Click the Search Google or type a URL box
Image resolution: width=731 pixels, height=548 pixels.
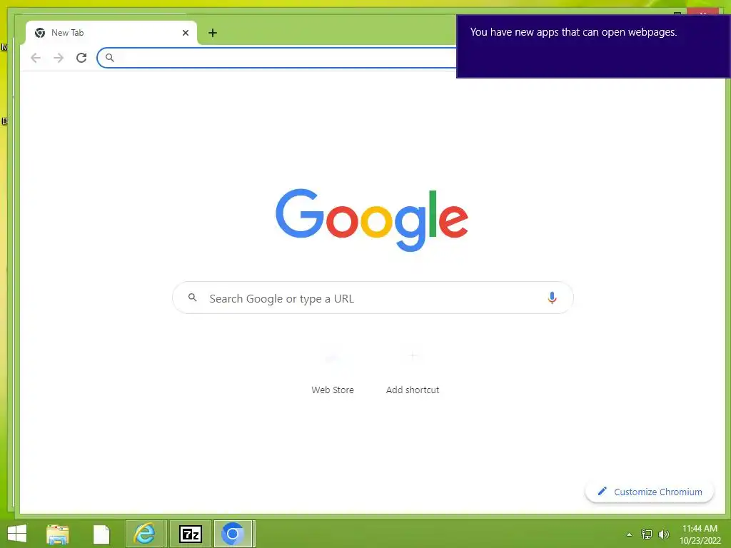(373, 298)
